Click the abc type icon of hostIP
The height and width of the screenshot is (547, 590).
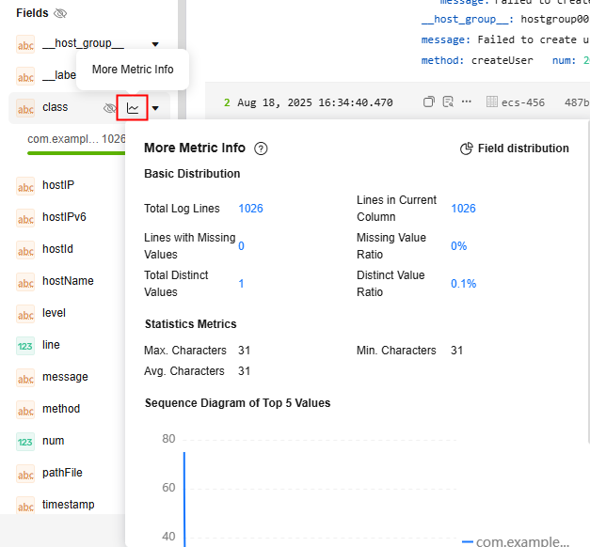pos(25,186)
